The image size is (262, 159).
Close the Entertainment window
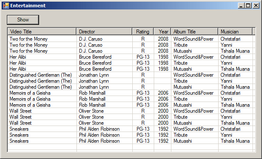pos(256,6)
